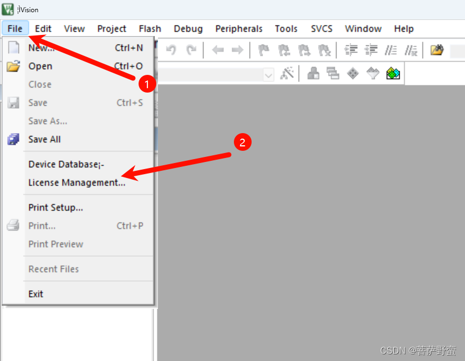
Task: Click the Find in Files folder icon
Action: [x=437, y=50]
